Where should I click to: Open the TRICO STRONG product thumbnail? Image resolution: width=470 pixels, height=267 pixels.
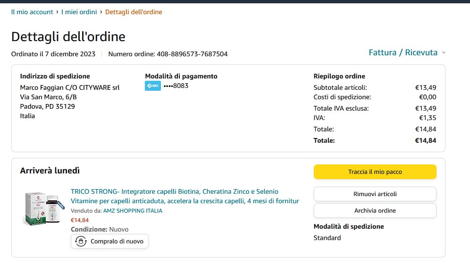pyautogui.click(x=42, y=208)
